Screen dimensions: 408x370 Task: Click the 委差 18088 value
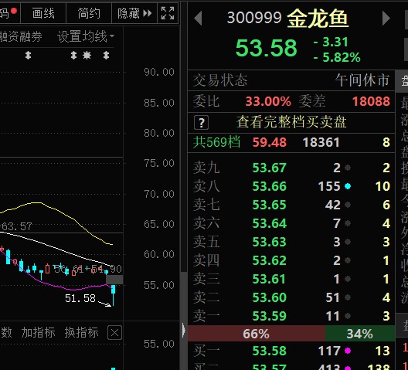tap(371, 101)
